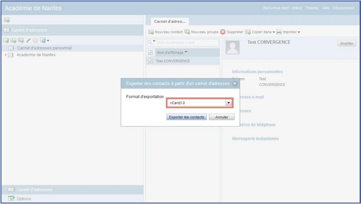Click the Nouveau groupe icon
The height and width of the screenshot is (204, 361).
[x=188, y=32]
